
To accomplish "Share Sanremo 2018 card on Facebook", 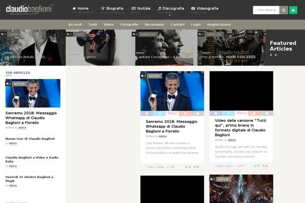I will [x=147, y=114].
